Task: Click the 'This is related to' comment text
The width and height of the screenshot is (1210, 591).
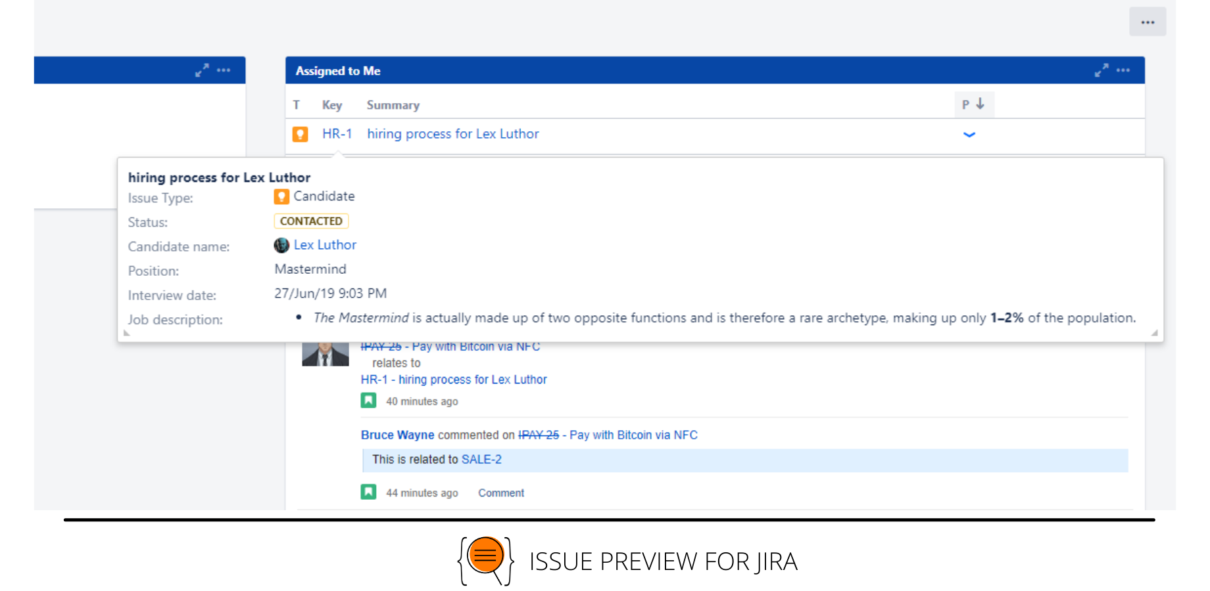Action: click(x=416, y=460)
